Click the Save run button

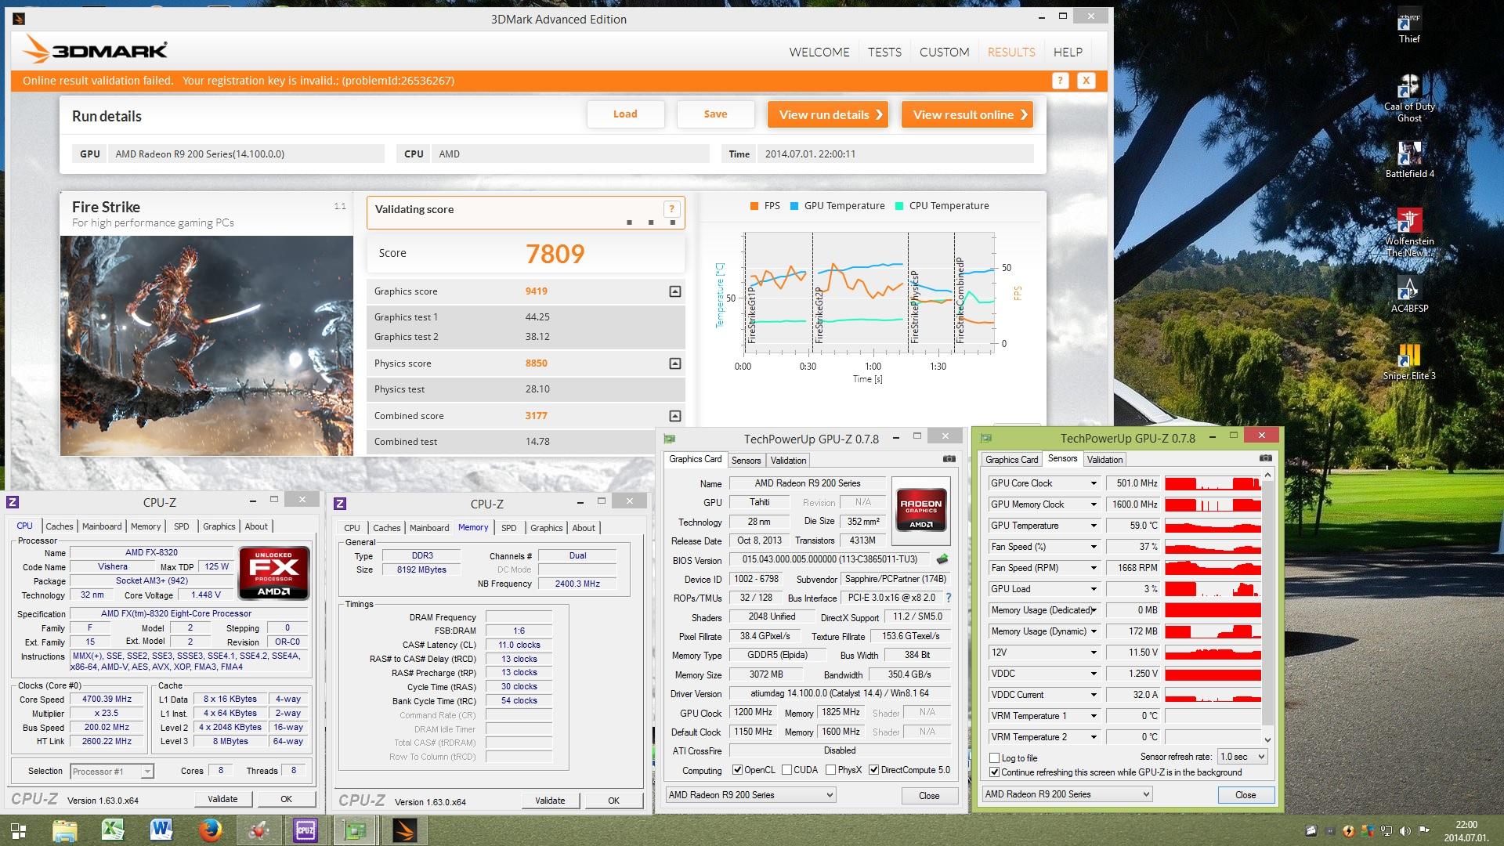click(715, 114)
